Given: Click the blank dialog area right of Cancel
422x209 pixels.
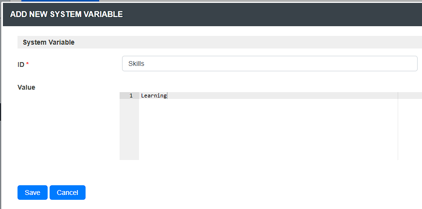Looking at the screenshot, I should pos(243,193).
